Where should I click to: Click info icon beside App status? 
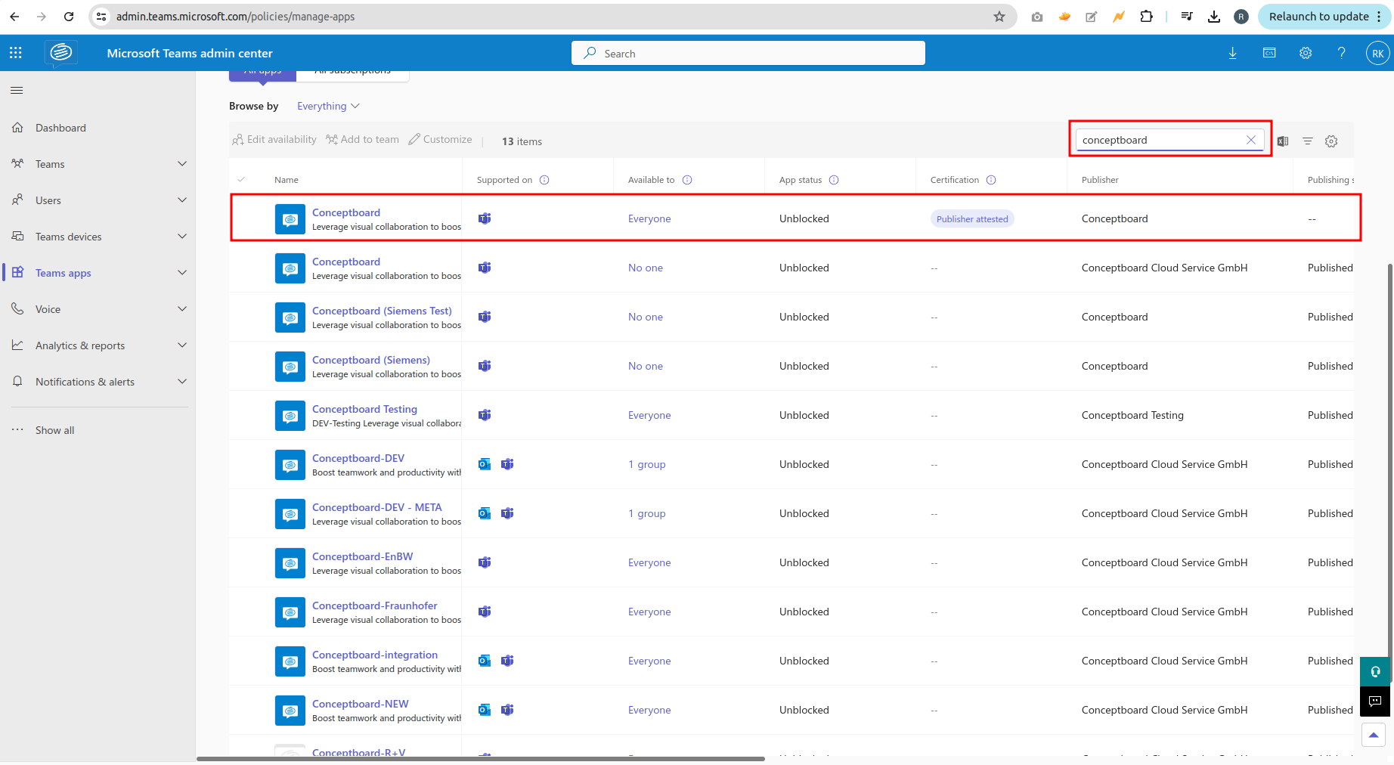click(x=834, y=180)
